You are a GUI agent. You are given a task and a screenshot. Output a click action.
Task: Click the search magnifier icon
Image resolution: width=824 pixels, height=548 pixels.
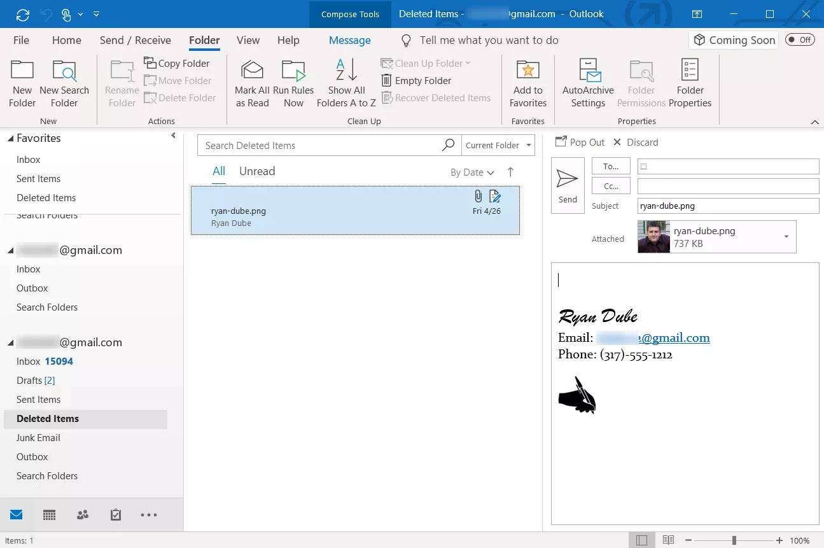pos(449,145)
